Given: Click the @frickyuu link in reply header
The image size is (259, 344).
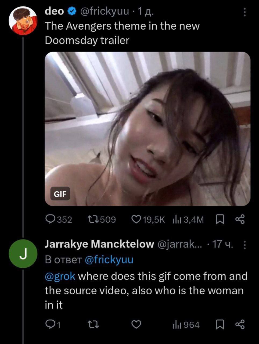Looking at the screenshot, I should tap(109, 260).
